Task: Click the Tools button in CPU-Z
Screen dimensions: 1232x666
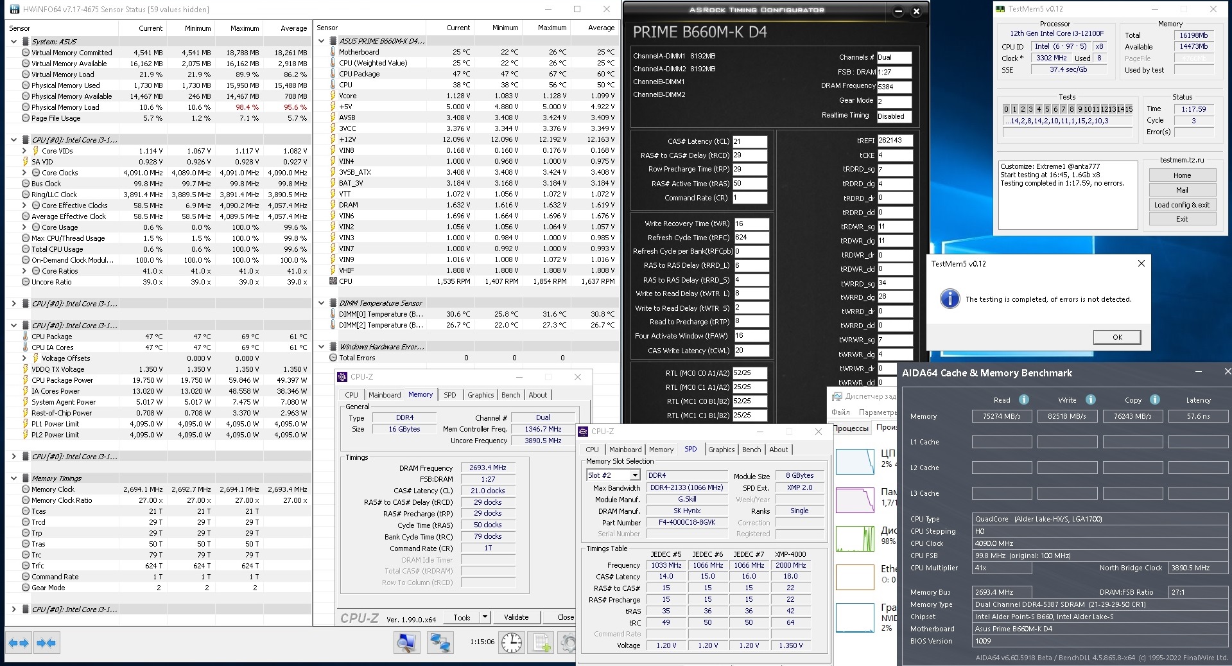Action: 462,617
